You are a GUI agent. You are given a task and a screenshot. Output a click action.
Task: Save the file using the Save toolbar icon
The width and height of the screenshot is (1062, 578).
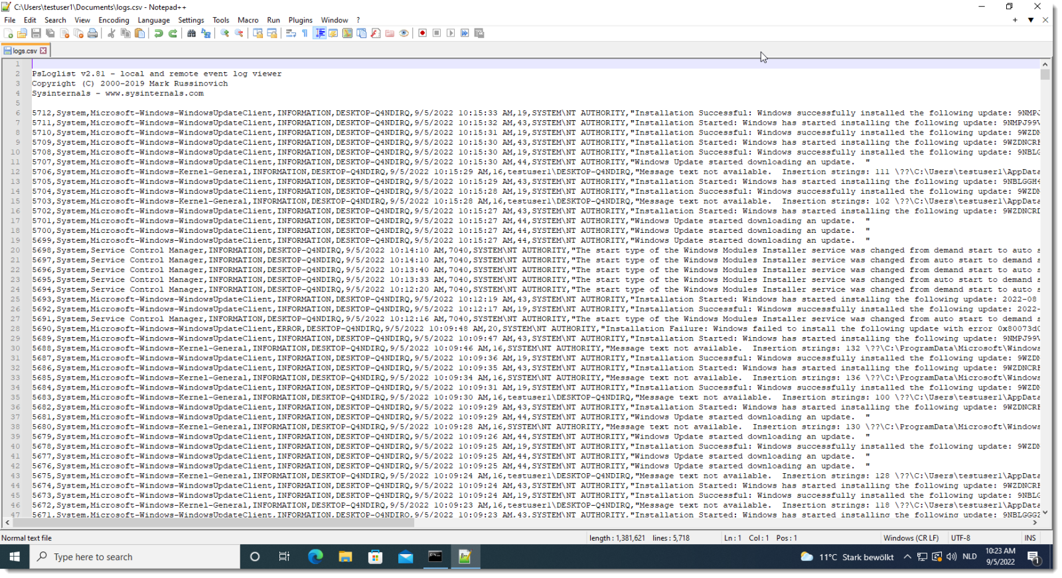36,33
